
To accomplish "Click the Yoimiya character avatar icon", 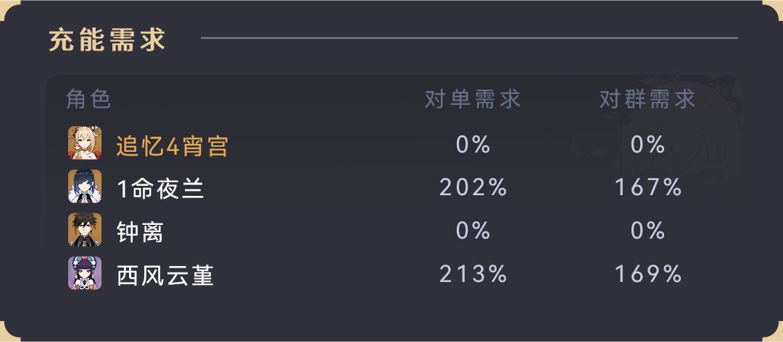I will 85,145.
